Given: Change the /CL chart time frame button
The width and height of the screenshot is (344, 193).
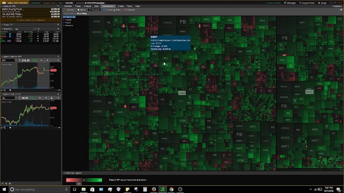Looking at the screenshot, I should pos(40,98).
